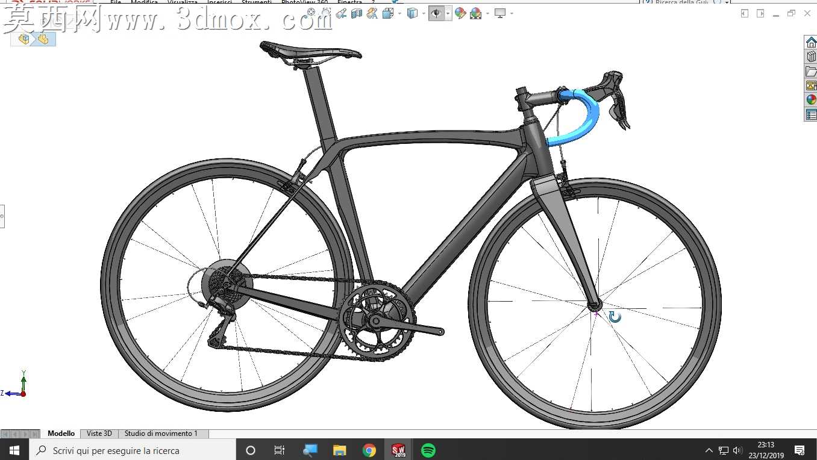The width and height of the screenshot is (817, 460).
Task: Click the taskbar search field
Action: point(132,450)
